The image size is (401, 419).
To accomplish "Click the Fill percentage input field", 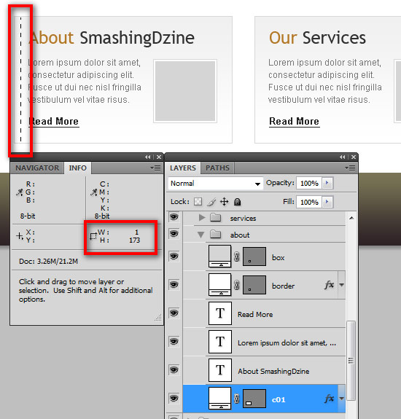I will tap(309, 202).
